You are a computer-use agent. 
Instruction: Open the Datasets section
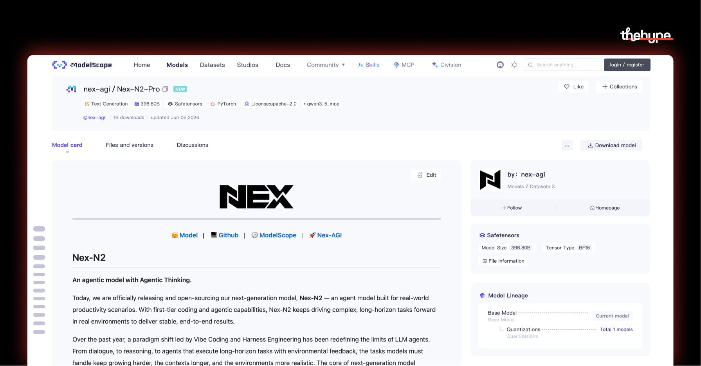212,65
